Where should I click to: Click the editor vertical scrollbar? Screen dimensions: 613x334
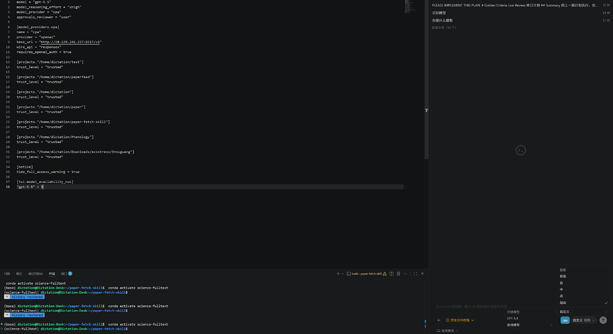click(x=427, y=80)
